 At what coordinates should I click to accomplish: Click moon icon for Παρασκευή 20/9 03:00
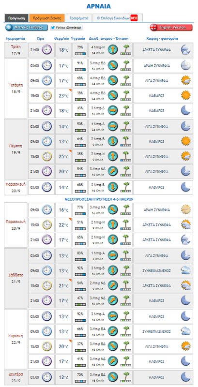point(186,187)
